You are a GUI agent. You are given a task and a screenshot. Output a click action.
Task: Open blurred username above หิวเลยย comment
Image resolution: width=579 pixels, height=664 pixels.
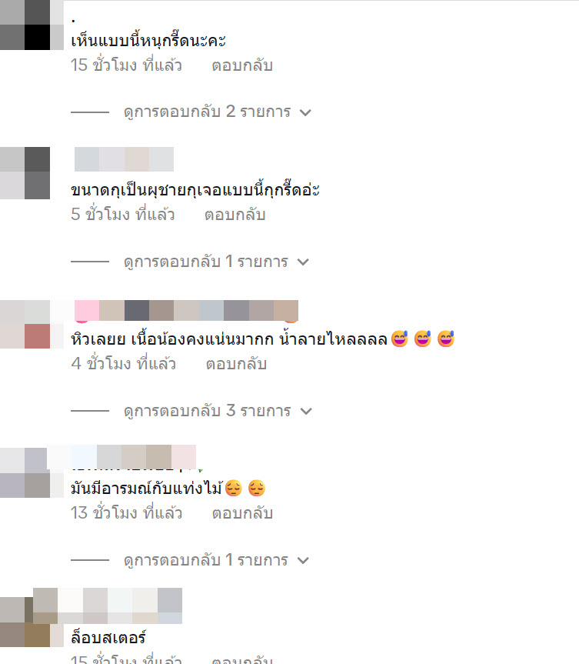(186, 311)
